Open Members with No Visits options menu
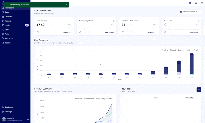The height and width of the screenshot is (123, 205). pyautogui.click(x=156, y=21)
